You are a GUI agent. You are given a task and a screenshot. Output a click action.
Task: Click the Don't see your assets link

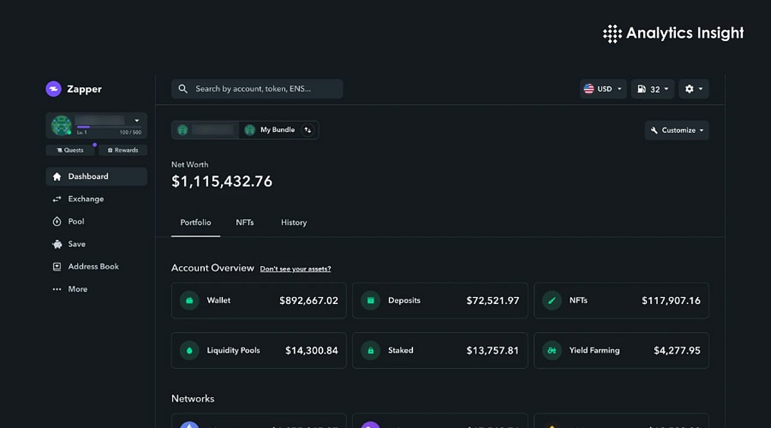pos(295,269)
